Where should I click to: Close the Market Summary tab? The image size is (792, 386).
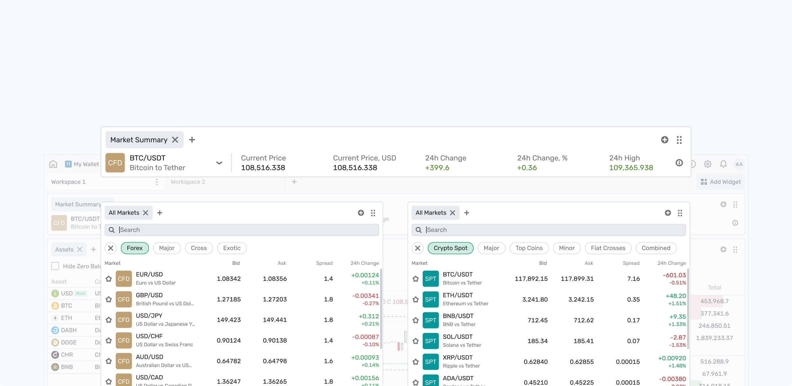pos(175,140)
